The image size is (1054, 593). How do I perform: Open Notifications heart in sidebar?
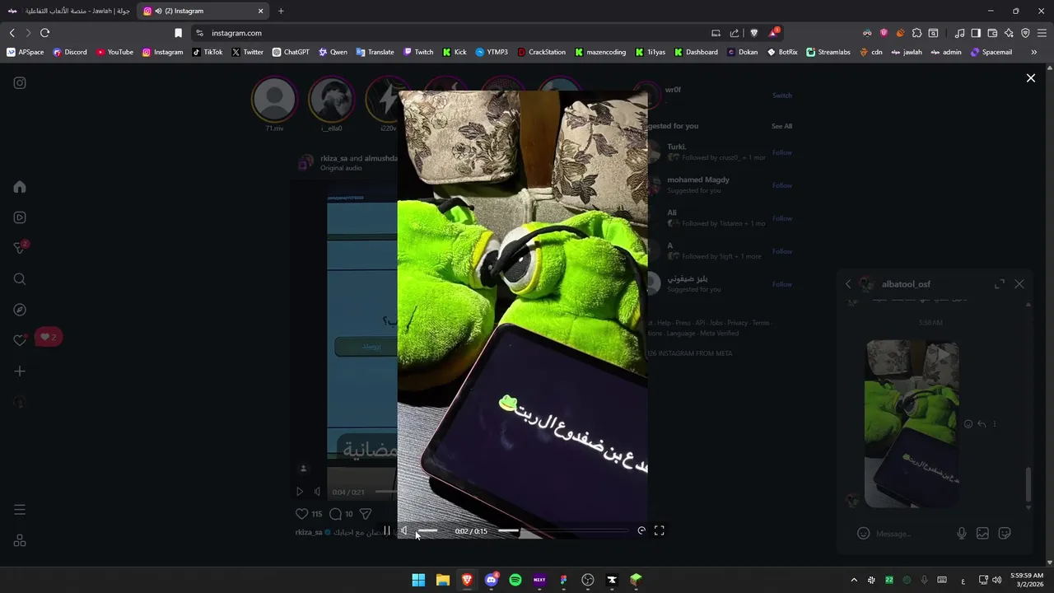pos(20,340)
